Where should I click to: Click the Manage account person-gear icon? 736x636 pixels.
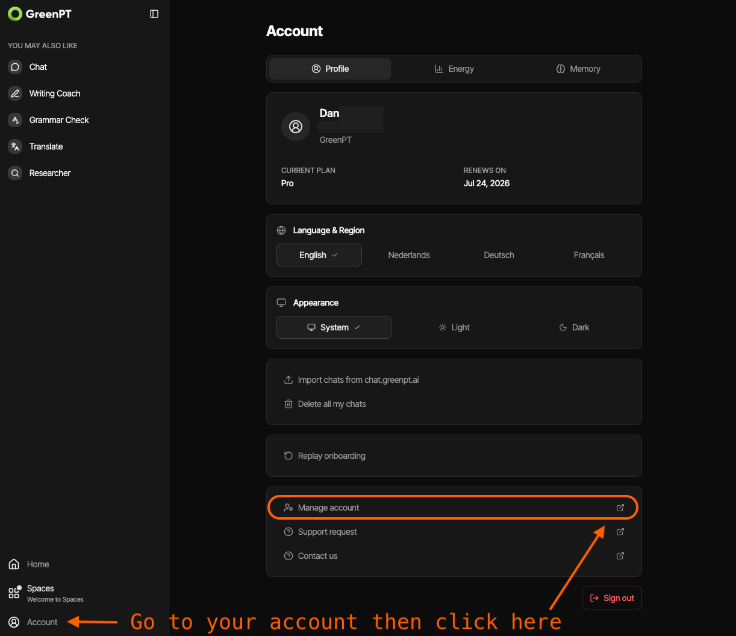288,508
